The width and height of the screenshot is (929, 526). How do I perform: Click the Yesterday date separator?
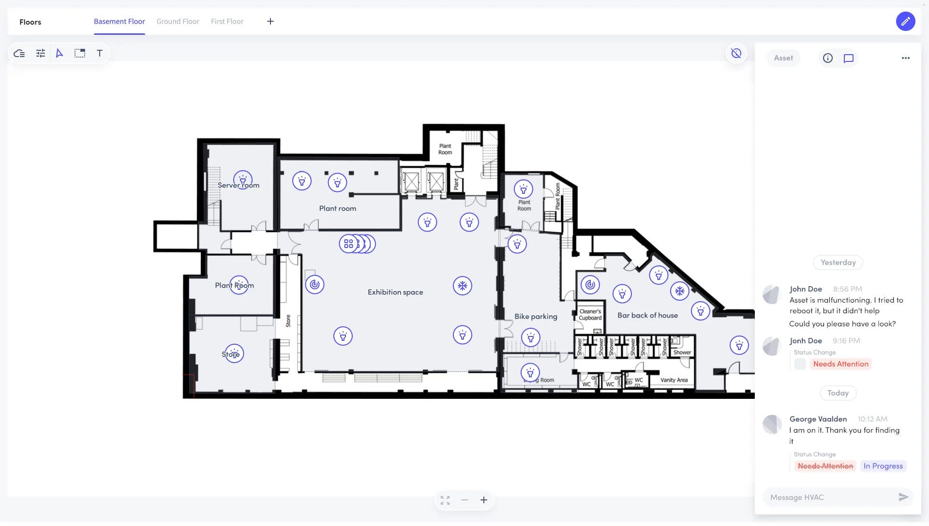(x=838, y=262)
